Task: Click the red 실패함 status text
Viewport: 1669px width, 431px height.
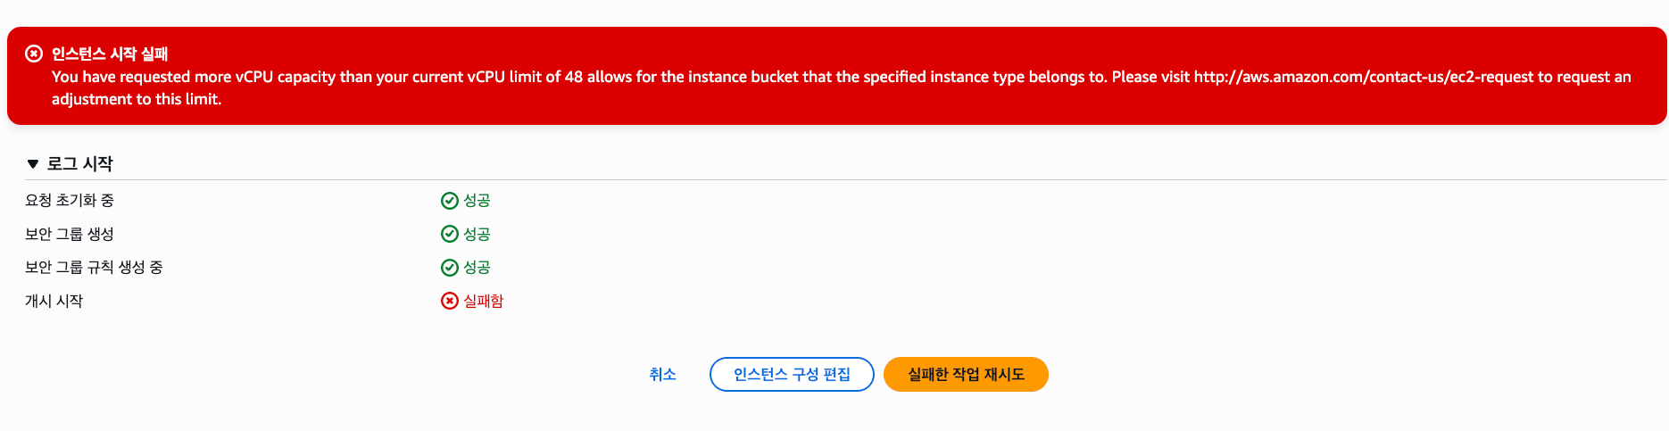Action: (x=483, y=302)
